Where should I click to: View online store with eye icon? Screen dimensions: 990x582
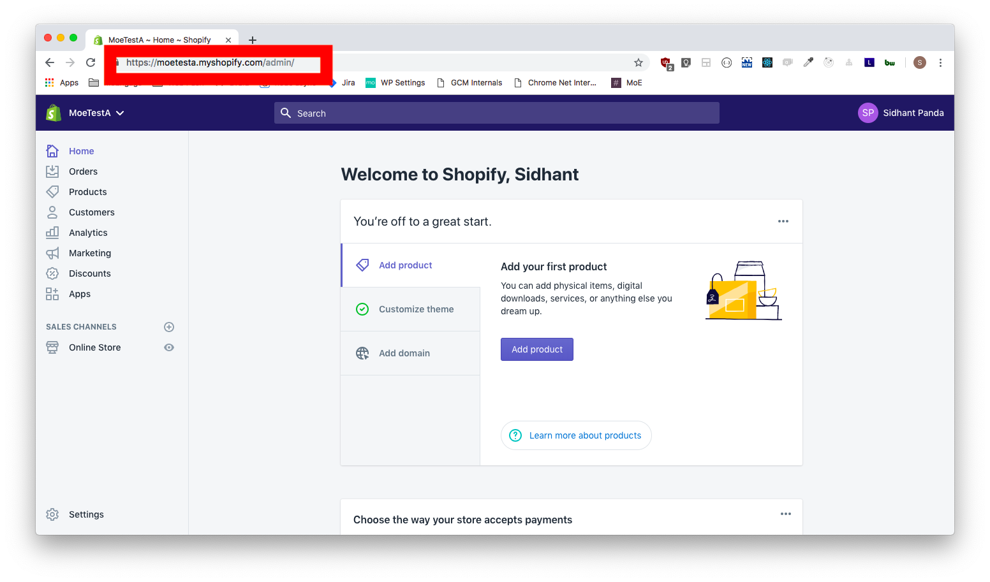click(x=169, y=347)
